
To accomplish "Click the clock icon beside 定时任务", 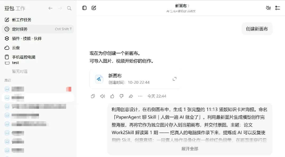I will coord(7,29).
